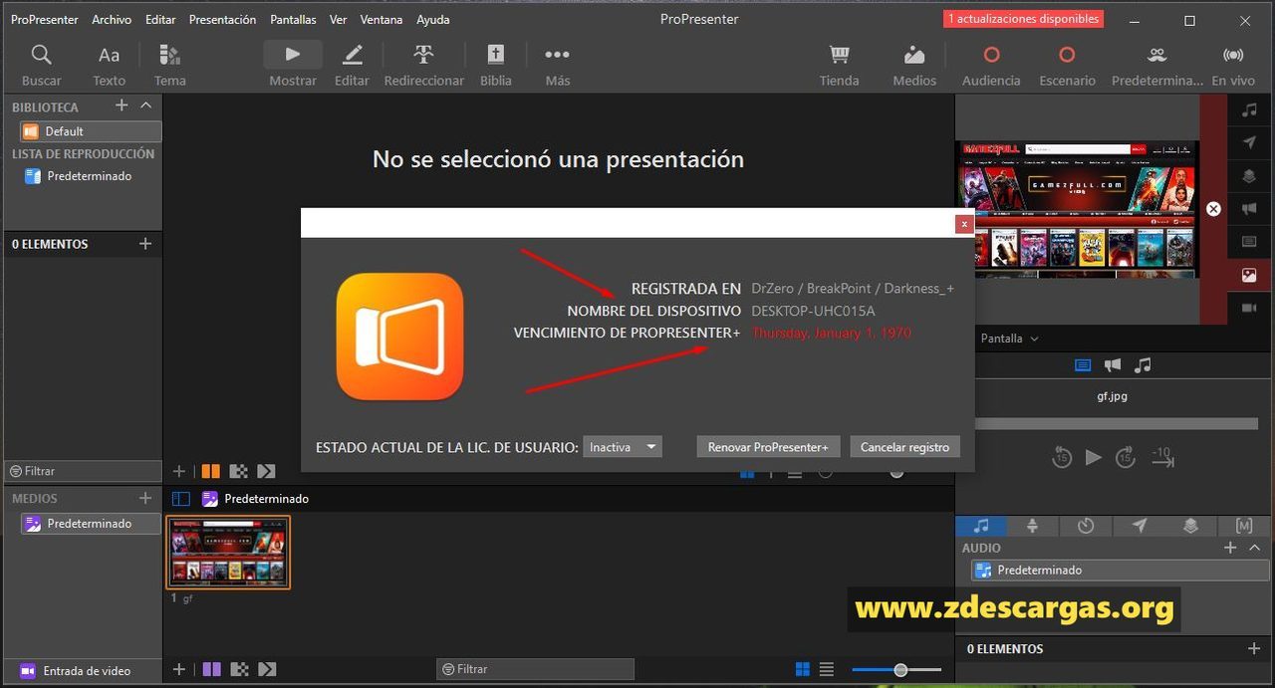Toggle Escenario output on
This screenshot has width=1275, height=688.
pos(1067,66)
